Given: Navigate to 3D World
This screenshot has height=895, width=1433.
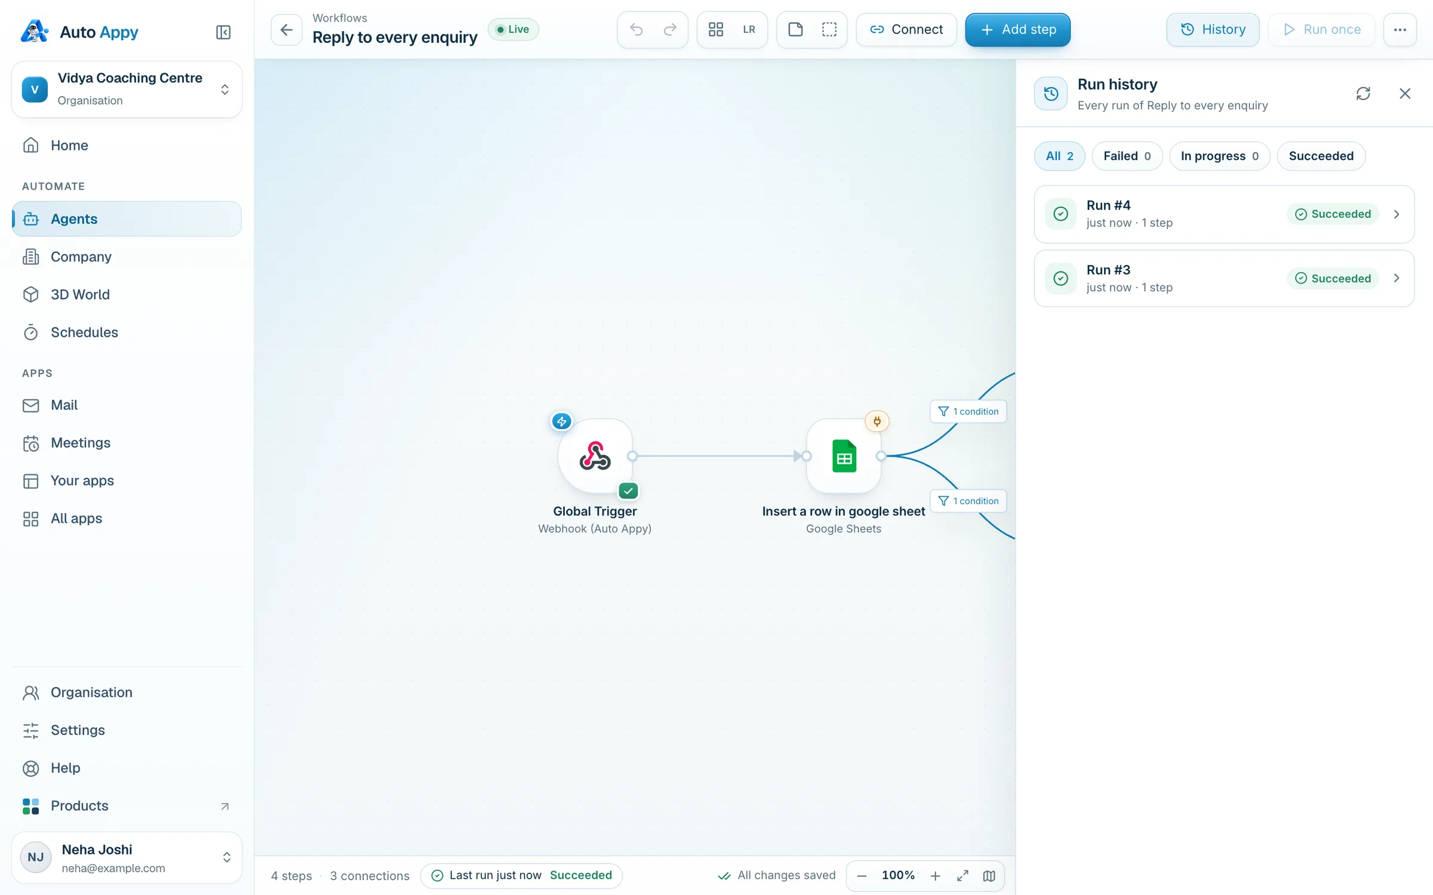Looking at the screenshot, I should (x=127, y=294).
